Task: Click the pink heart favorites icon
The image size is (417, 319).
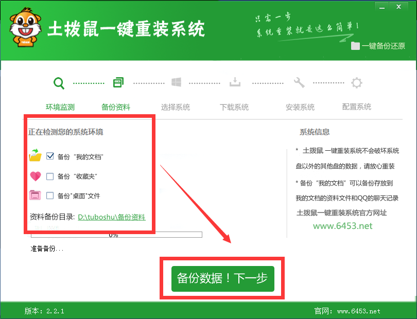Action: point(36,176)
